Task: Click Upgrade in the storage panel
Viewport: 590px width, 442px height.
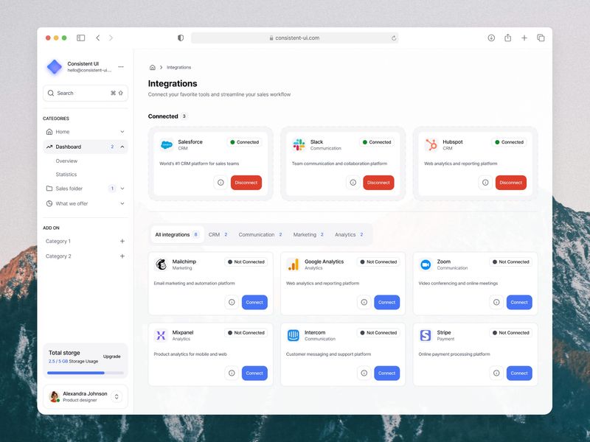Action: coord(112,356)
